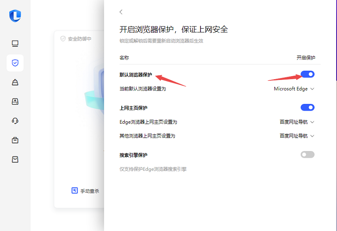Image resolution: width=337 pixels, height=231 pixels.
Task: Click the 开启保护 column header
Action: point(306,58)
